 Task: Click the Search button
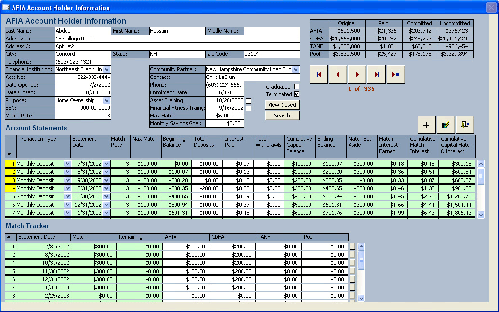282,116
